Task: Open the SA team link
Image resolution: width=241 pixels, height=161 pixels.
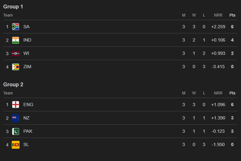Action: [26, 27]
